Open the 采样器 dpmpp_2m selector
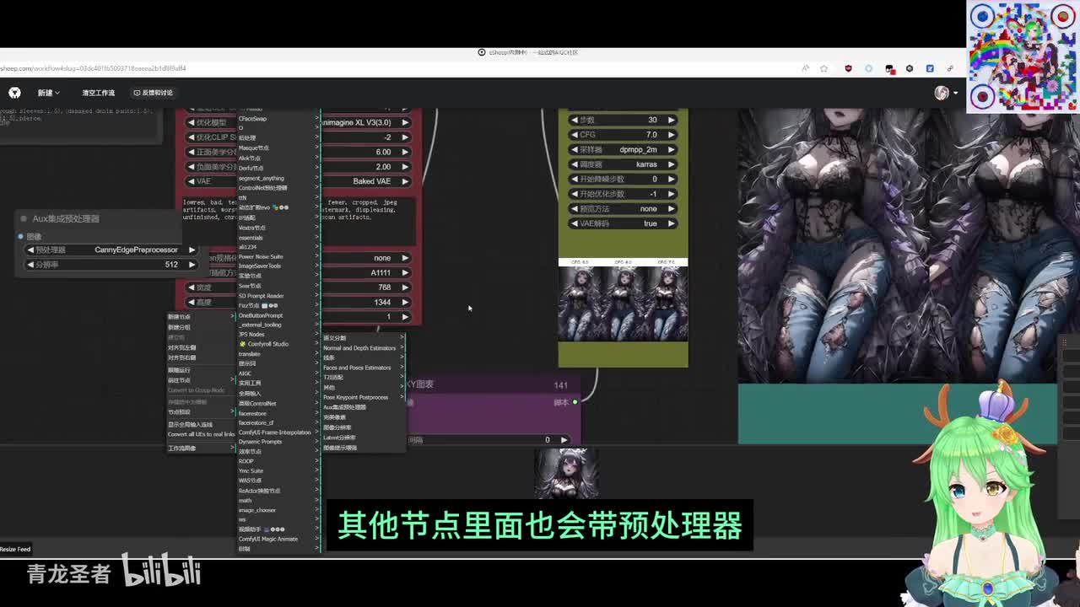 (x=623, y=149)
